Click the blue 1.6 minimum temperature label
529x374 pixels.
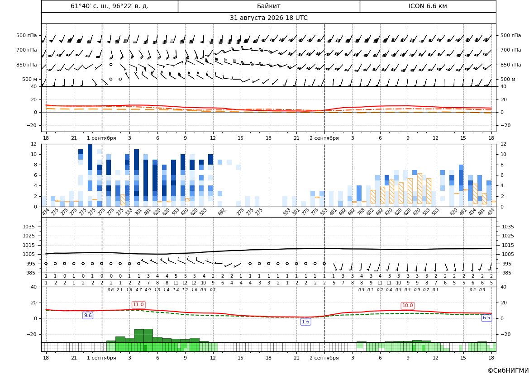305,322
